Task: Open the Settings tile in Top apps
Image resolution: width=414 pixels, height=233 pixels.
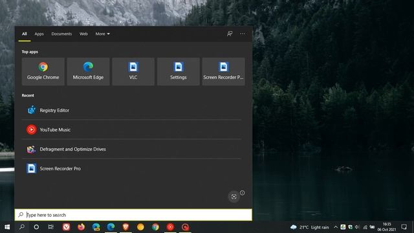Action: click(x=179, y=71)
